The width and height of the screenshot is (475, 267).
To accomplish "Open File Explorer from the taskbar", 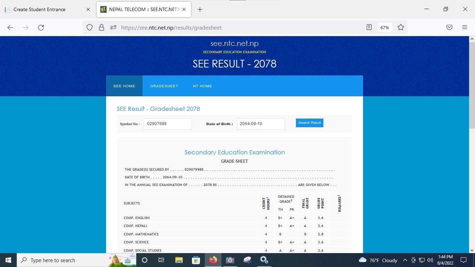I will pyautogui.click(x=179, y=260).
